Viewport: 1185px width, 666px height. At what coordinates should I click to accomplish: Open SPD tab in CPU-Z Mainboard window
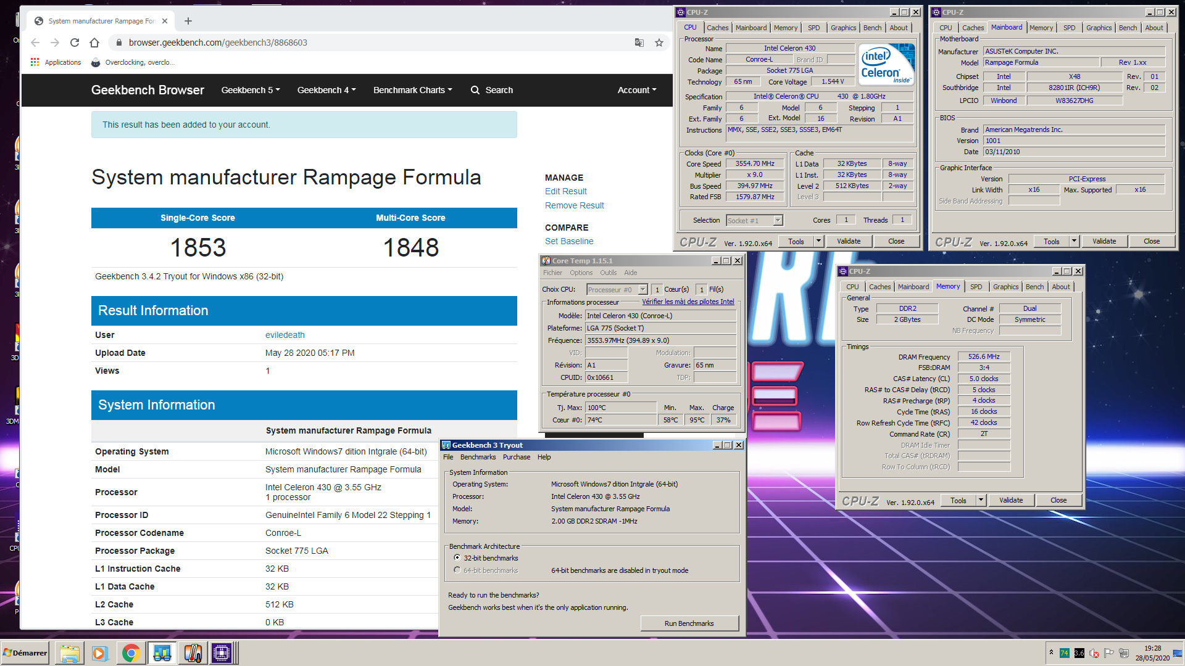[1069, 28]
